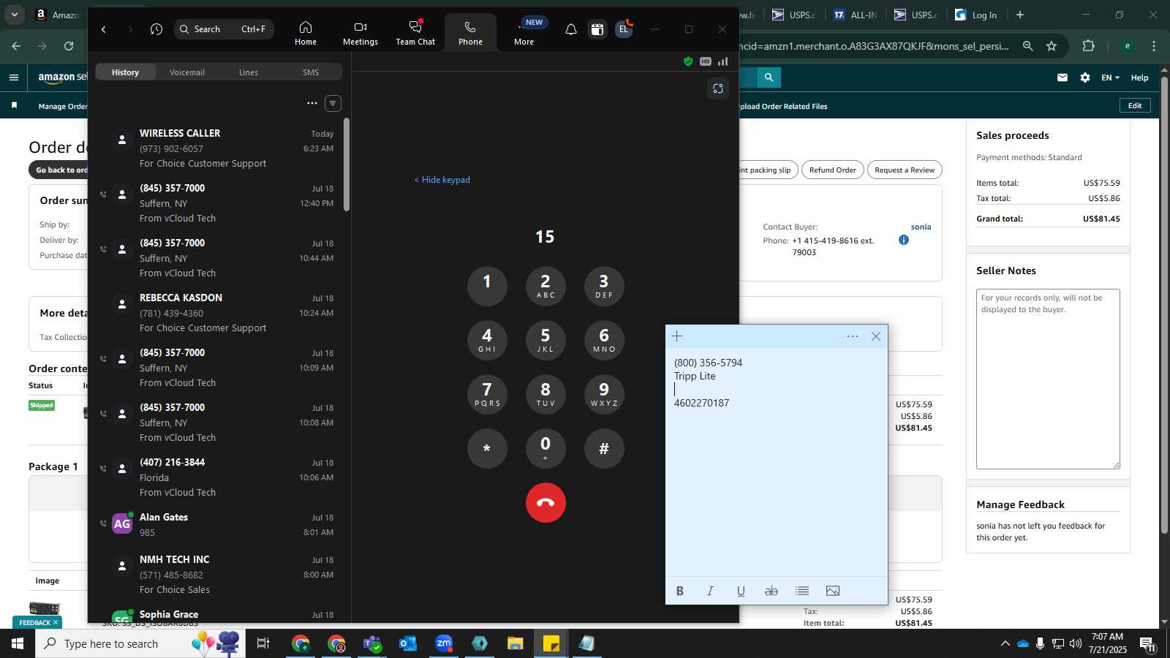
Task: Go back using Zoom back arrow
Action: 104,29
